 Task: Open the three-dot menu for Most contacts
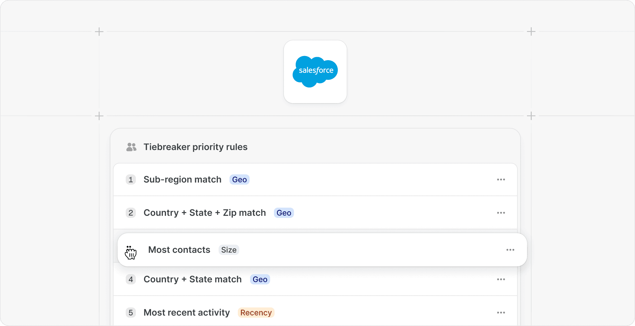(510, 250)
